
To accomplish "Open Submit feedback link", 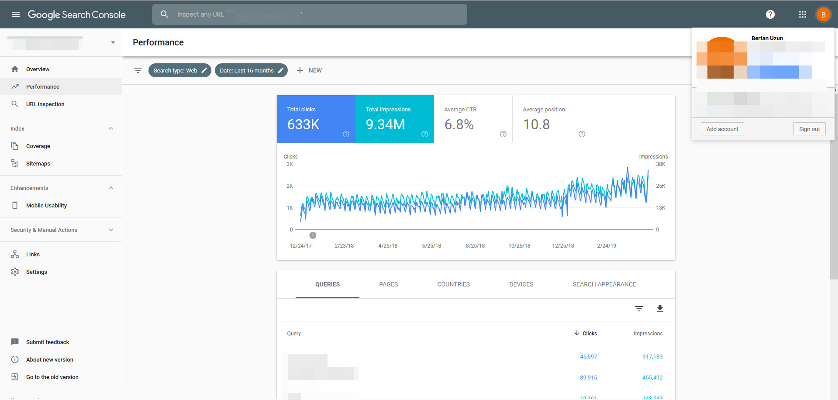I will click(x=48, y=342).
